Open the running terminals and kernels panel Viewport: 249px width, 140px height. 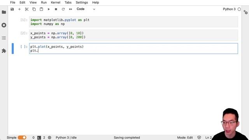coord(4,25)
